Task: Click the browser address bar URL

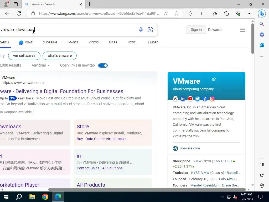Action: coord(99,13)
